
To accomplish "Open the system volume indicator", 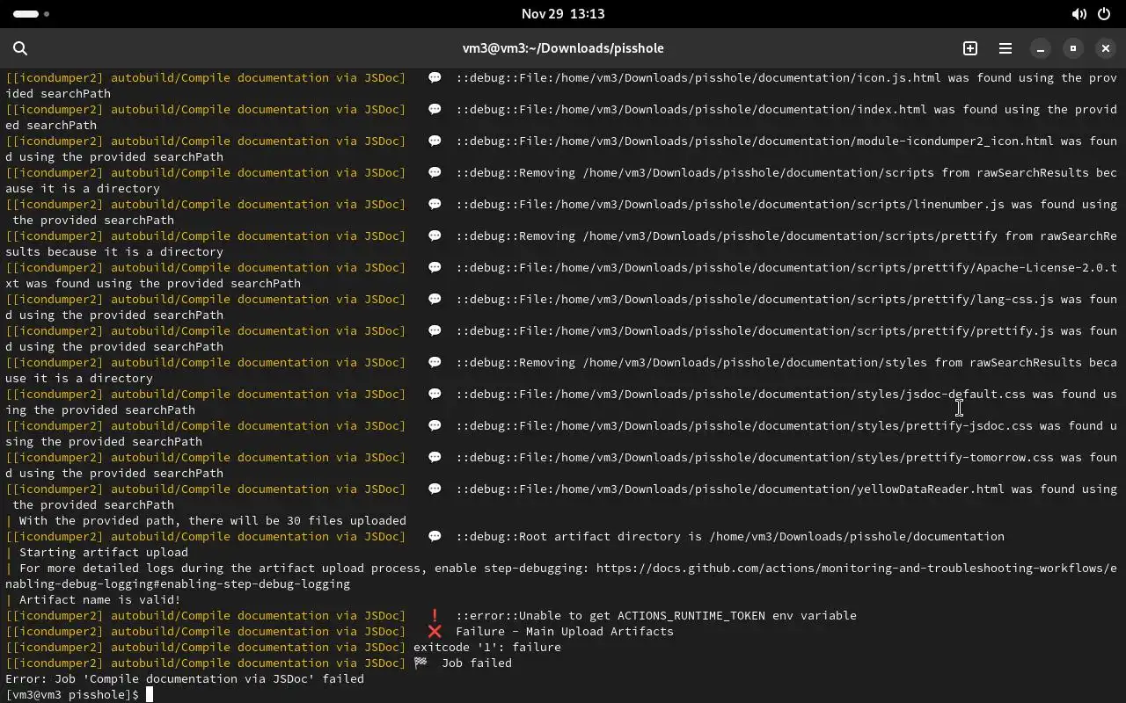I will (1078, 14).
